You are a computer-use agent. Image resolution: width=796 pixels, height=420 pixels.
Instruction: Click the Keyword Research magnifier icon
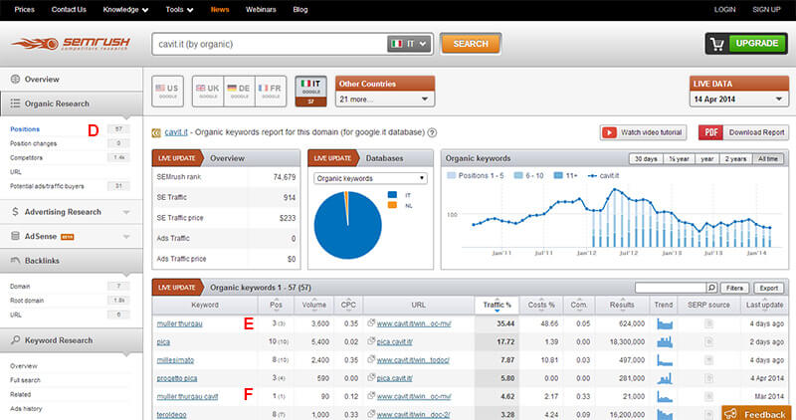pos(15,339)
